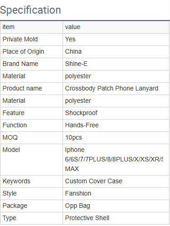Click 'Crossbody Patch Phone Lanyard' product name
The height and width of the screenshot is (226, 170).
(x=112, y=88)
